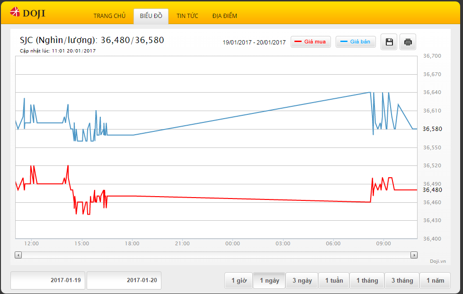Viewport: 463px width, 294px height.
Task: View the 1 năm range
Action: (435, 280)
